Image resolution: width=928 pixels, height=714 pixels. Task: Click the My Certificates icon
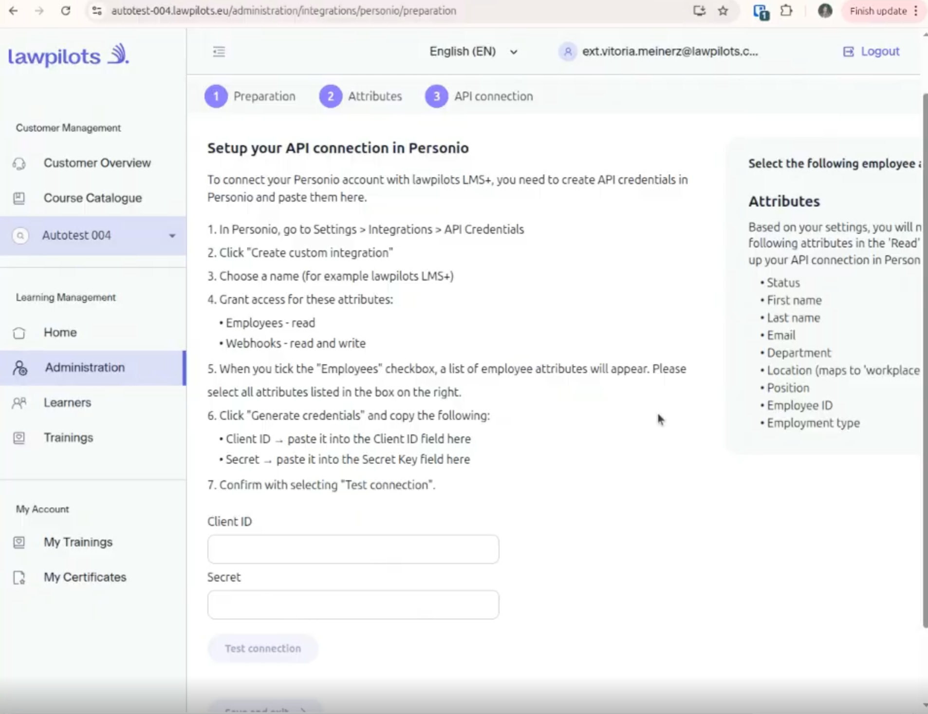[19, 578]
